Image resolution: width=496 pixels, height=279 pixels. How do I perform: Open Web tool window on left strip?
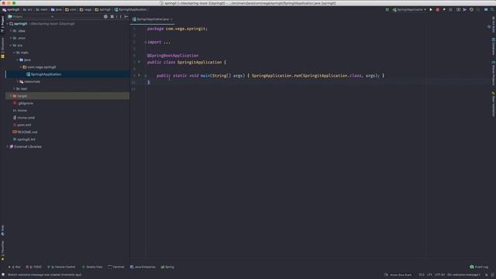3,230
